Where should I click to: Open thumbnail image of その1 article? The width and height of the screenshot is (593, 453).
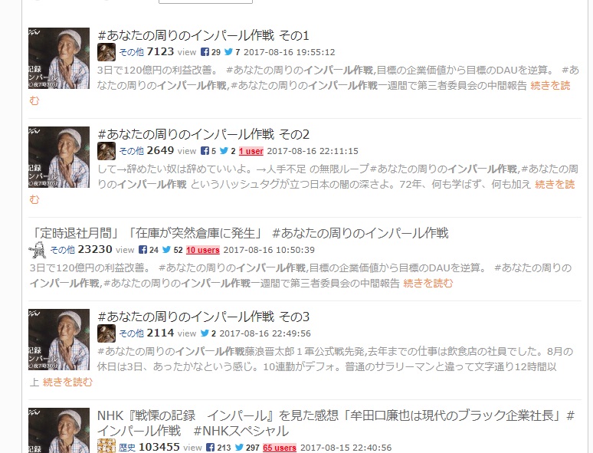coord(59,58)
